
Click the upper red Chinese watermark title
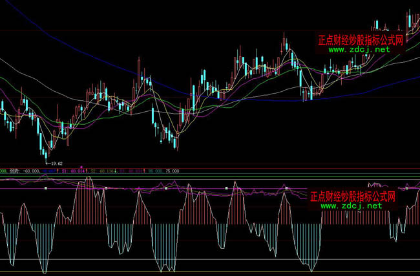tap(361, 39)
